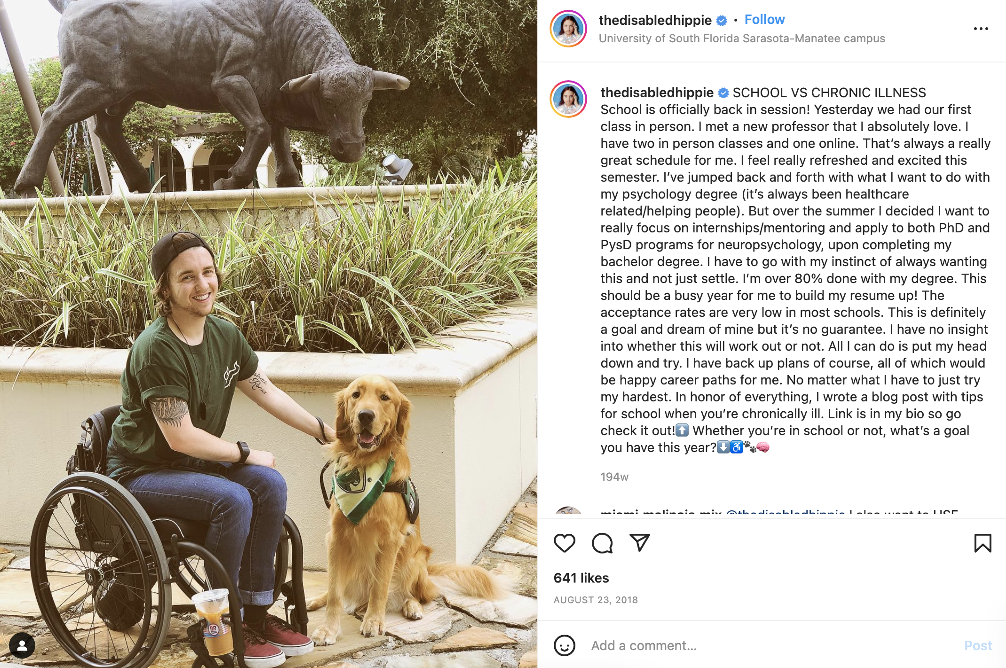Click the header profile picture with story ring

click(568, 29)
